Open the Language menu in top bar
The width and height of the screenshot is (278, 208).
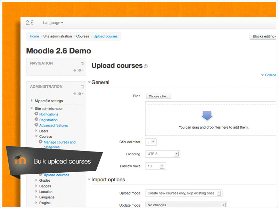(53, 23)
